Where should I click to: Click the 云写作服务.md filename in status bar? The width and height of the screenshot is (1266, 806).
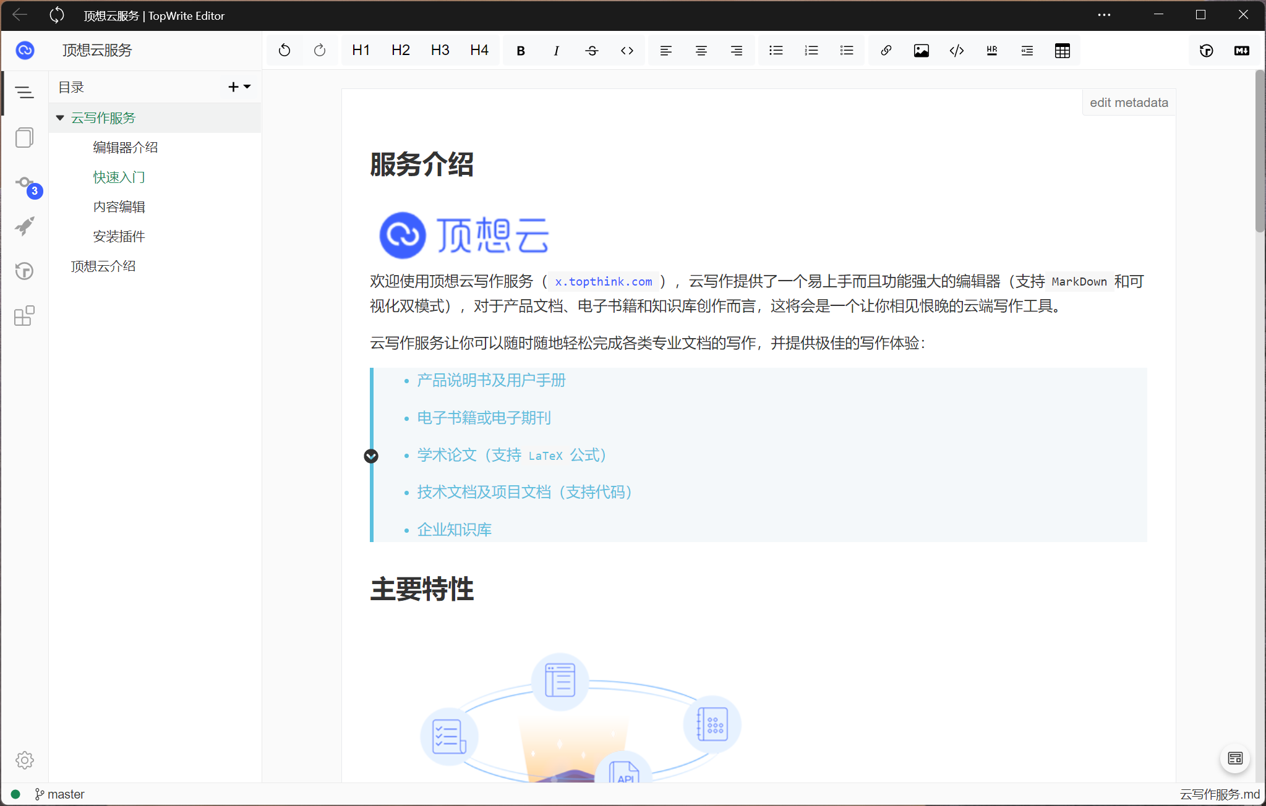1220,794
